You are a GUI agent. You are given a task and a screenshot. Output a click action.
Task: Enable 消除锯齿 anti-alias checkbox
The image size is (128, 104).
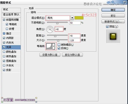59,45
